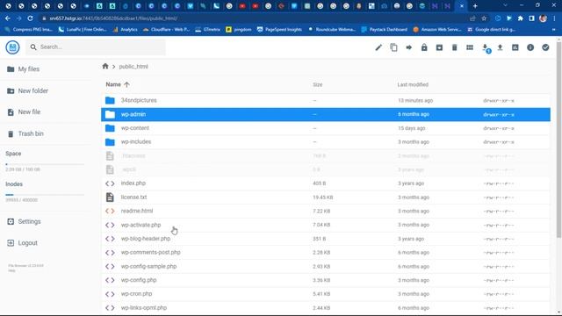Click the Space usage progress bar

tap(45, 164)
